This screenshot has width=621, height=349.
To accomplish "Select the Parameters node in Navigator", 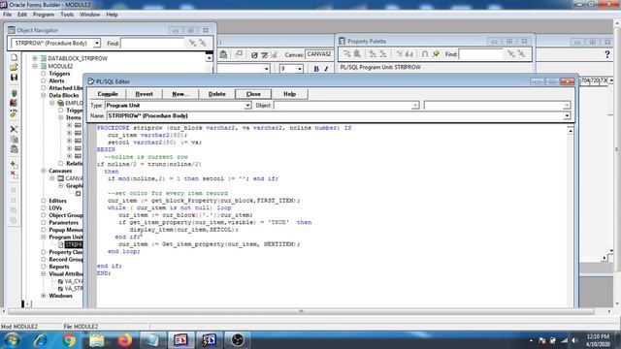I will pos(64,223).
